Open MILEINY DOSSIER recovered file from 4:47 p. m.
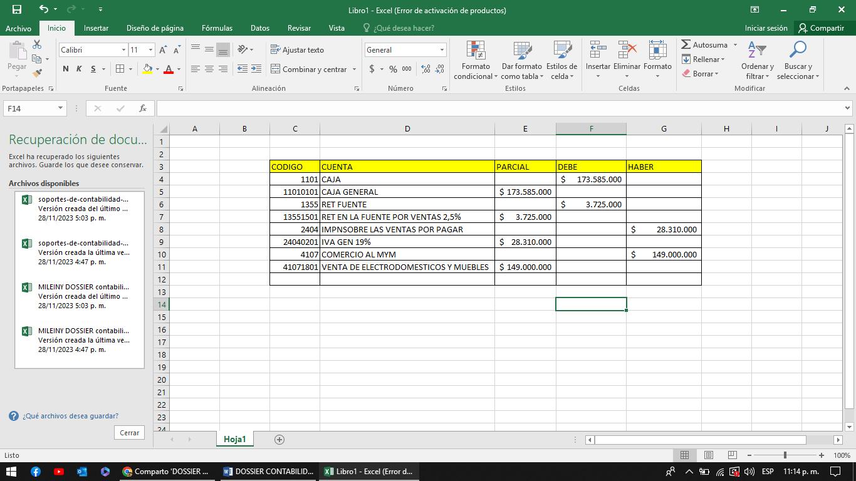 (x=80, y=340)
